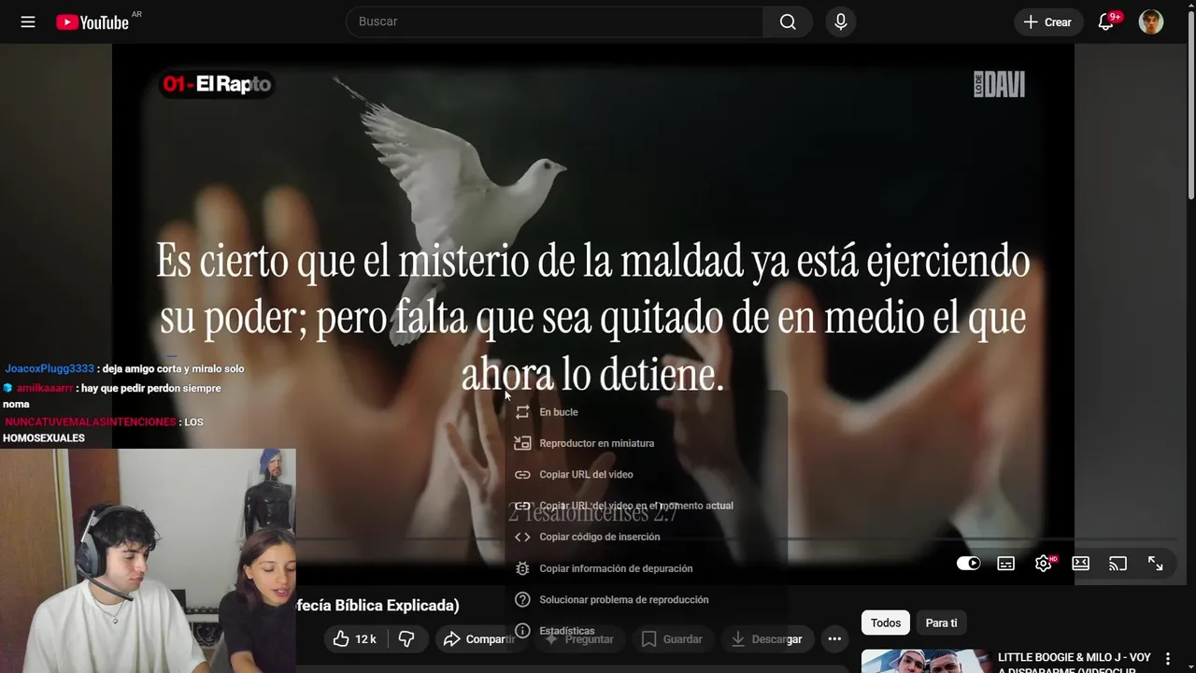Select Solucionar problema de reproducción
Image resolution: width=1196 pixels, height=673 pixels.
(x=647, y=599)
